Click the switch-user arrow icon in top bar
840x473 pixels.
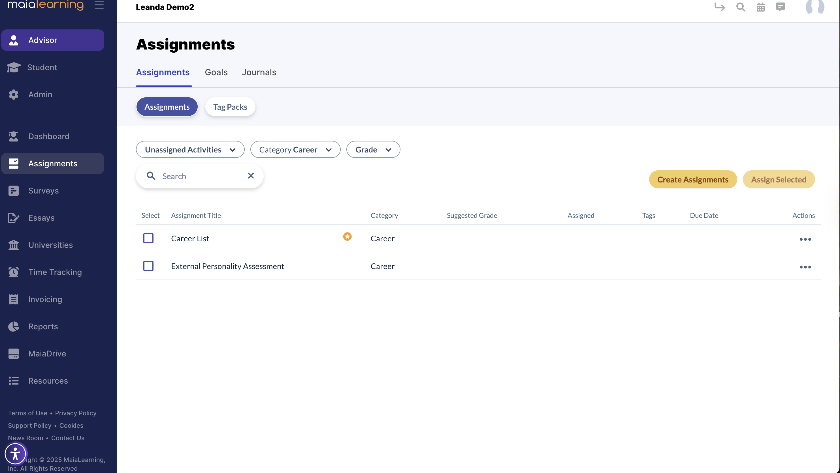pyautogui.click(x=719, y=7)
